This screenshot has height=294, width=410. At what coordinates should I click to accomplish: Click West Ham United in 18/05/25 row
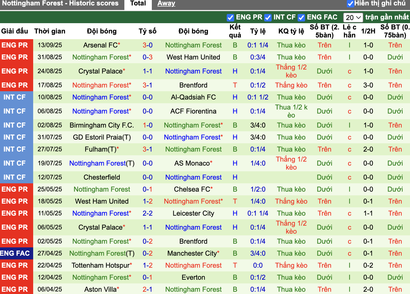[x=102, y=201]
